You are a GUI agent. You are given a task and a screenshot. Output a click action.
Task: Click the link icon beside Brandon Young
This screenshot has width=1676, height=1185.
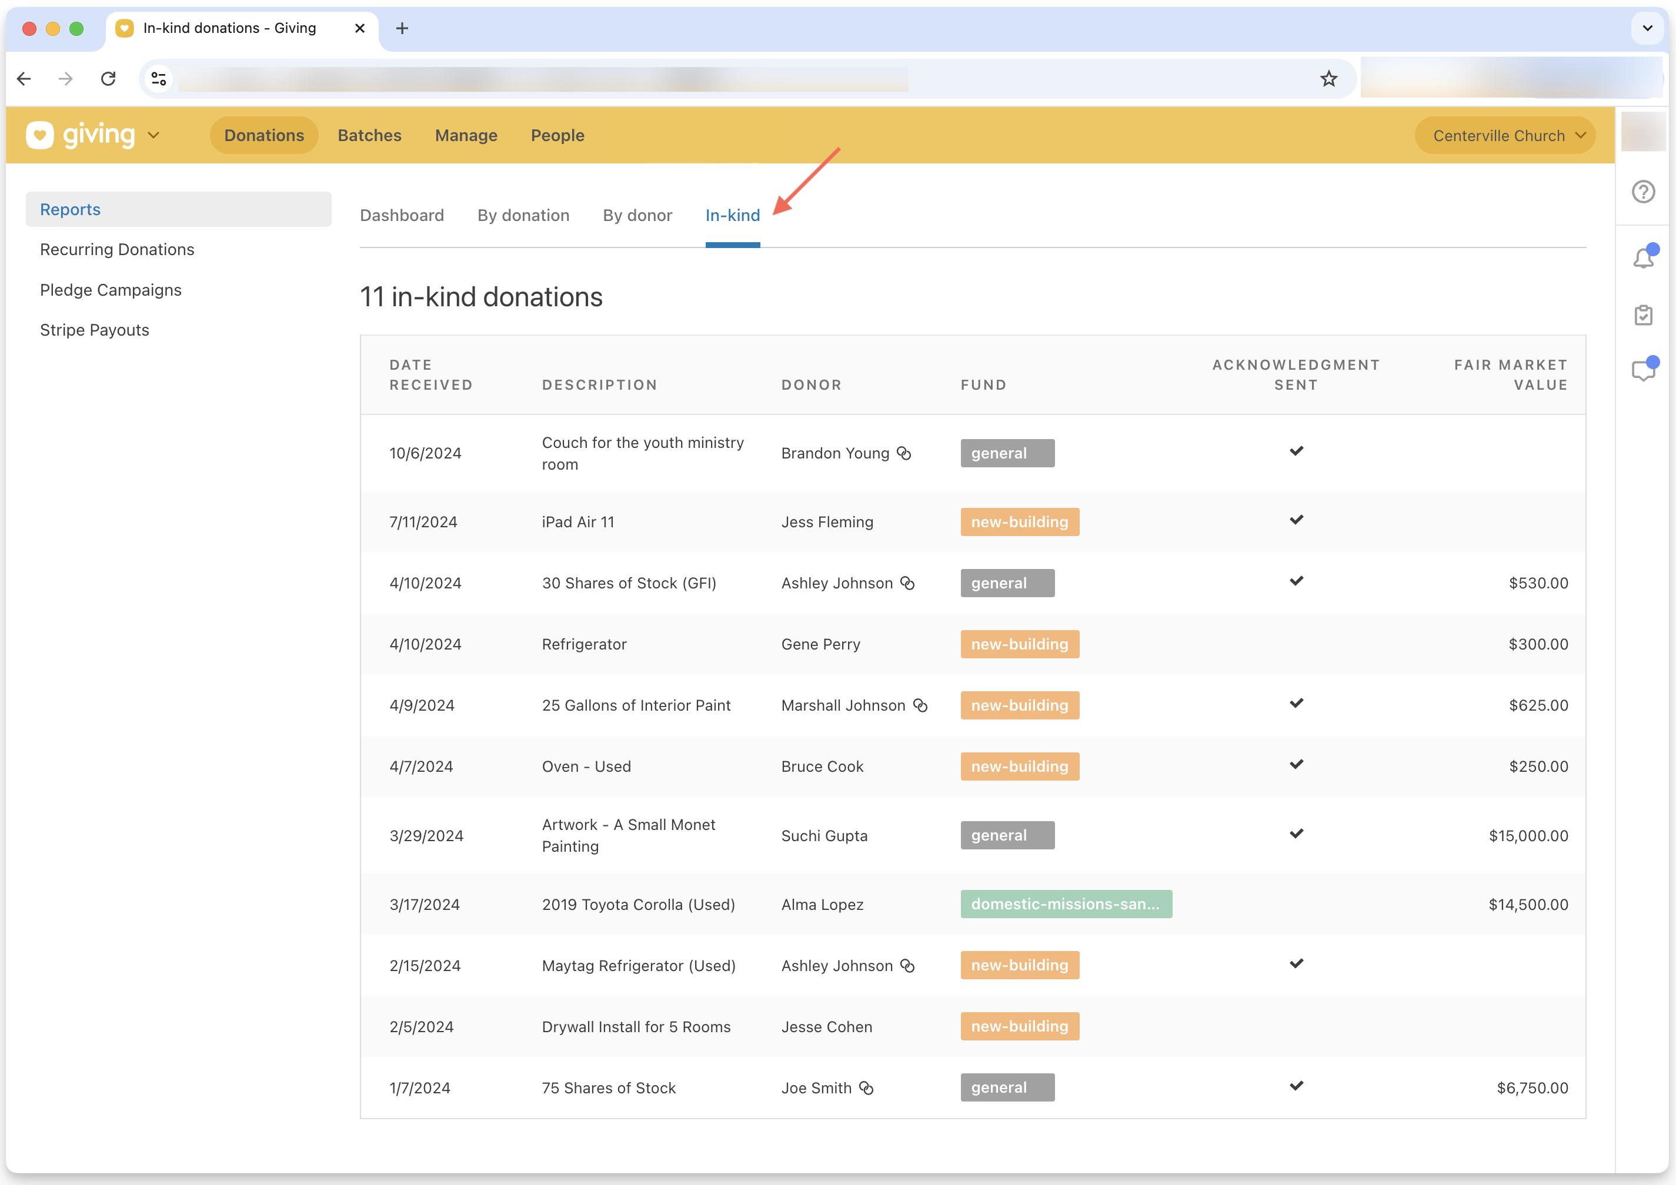pyautogui.click(x=905, y=453)
